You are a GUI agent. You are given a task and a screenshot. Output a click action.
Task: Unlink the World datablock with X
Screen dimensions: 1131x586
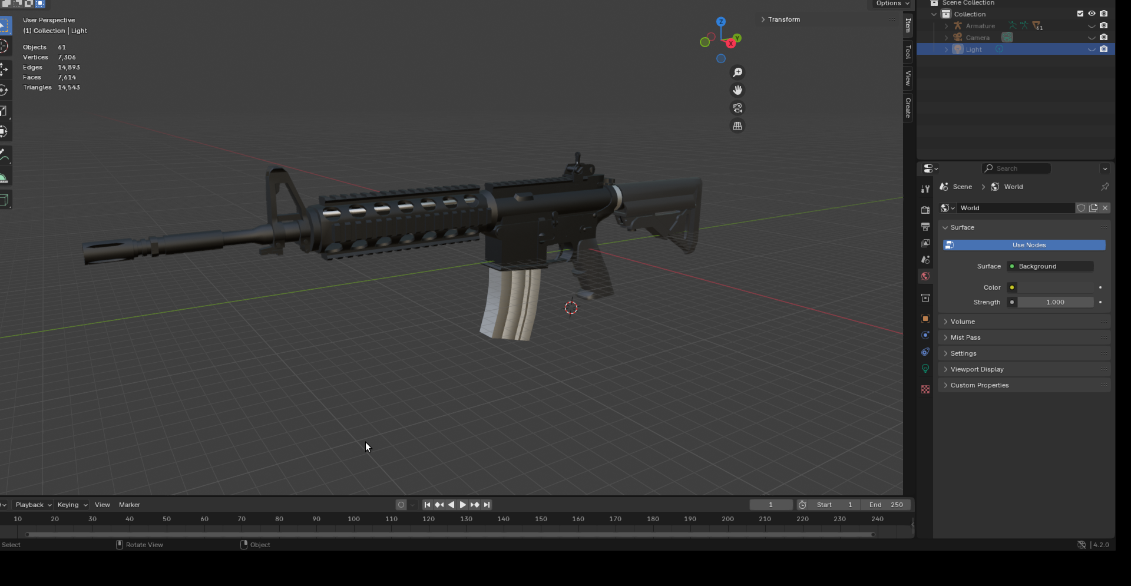click(1105, 208)
